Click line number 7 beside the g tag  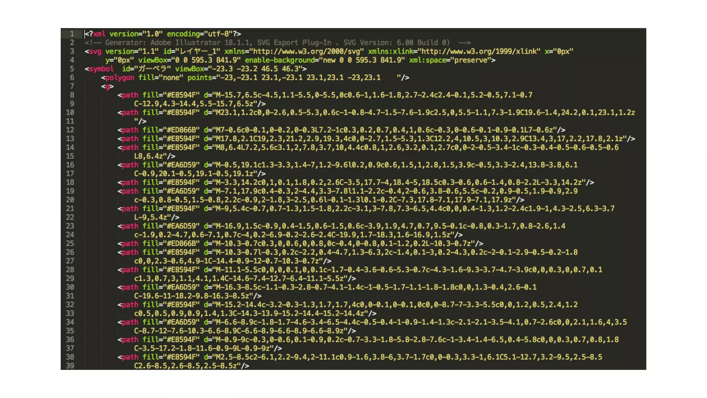72,86
